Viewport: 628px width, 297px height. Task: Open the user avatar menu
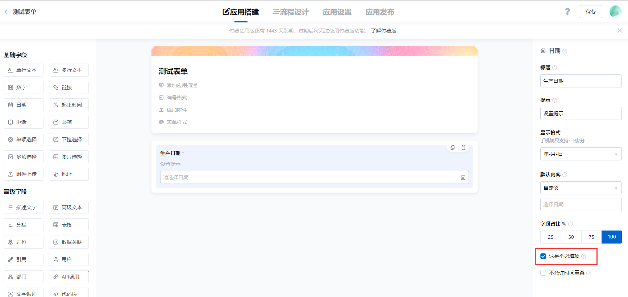pyautogui.click(x=615, y=12)
